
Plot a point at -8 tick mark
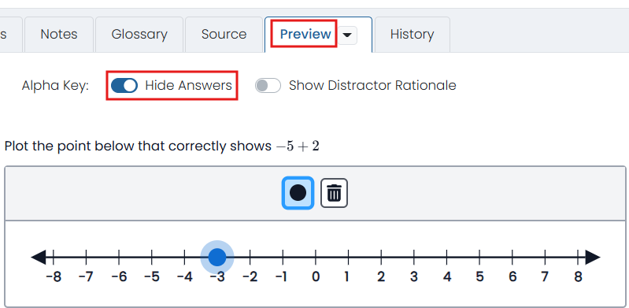[x=54, y=257]
